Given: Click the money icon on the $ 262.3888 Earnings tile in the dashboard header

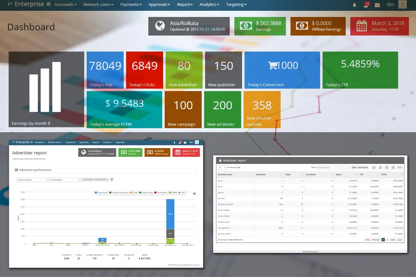Looking at the screenshot, I should pos(246,26).
